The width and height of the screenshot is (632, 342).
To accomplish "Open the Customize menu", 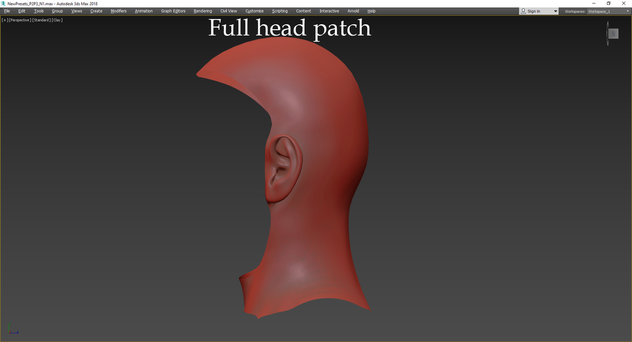I will click(x=254, y=11).
